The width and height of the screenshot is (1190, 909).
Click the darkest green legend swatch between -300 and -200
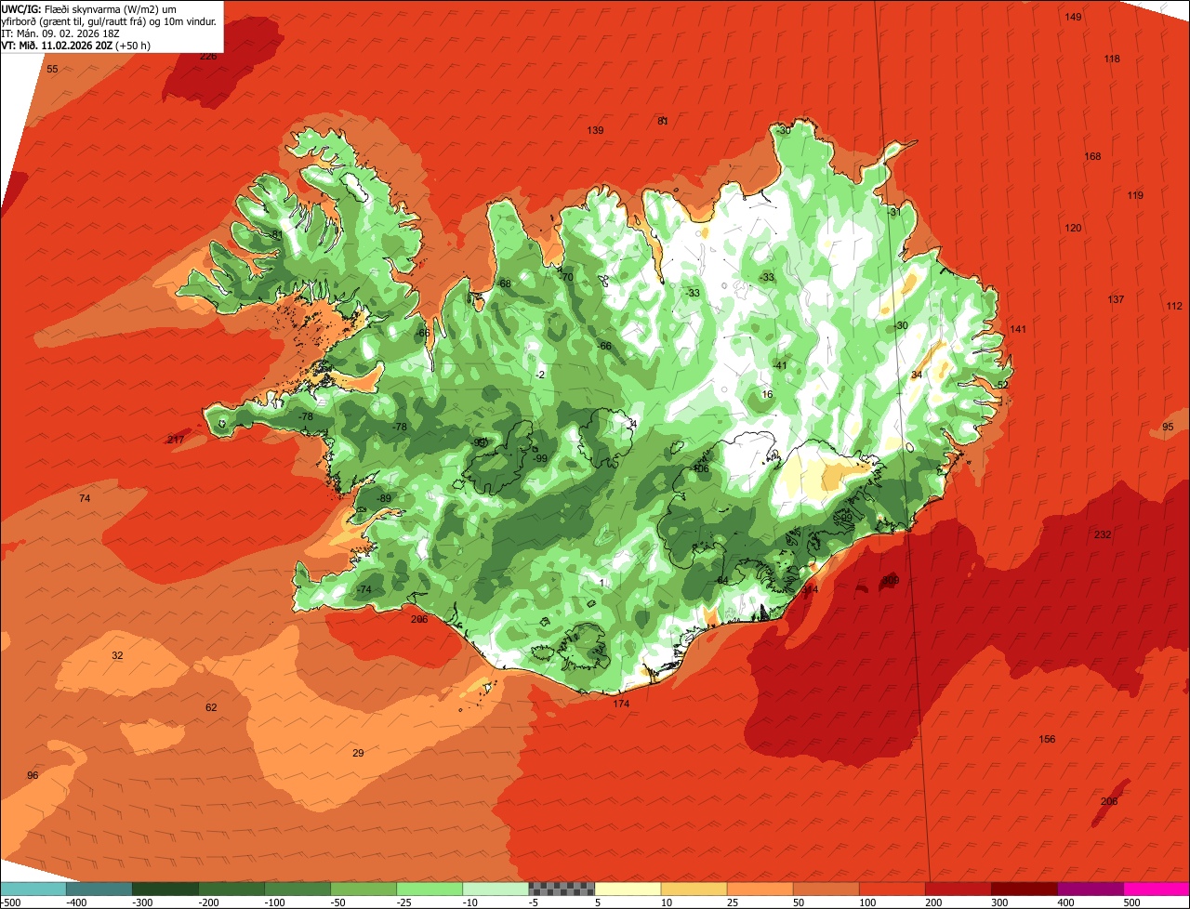point(165,889)
